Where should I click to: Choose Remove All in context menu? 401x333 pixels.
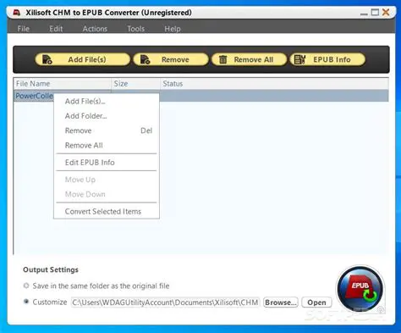tap(107, 146)
